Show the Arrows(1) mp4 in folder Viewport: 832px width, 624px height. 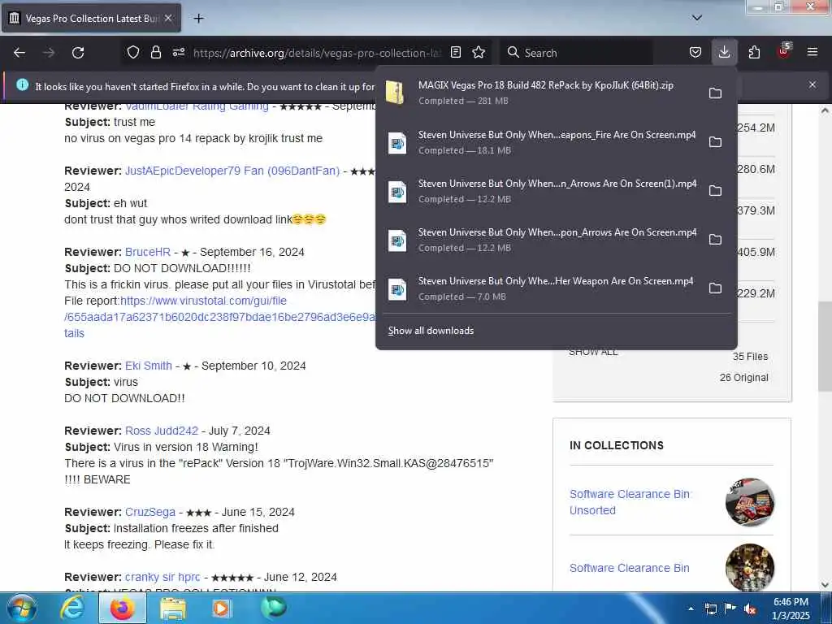point(715,190)
